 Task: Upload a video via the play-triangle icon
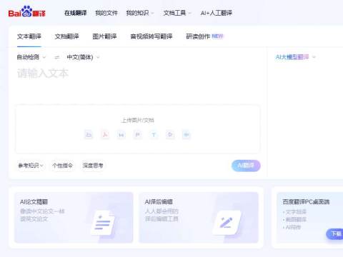(x=170, y=135)
